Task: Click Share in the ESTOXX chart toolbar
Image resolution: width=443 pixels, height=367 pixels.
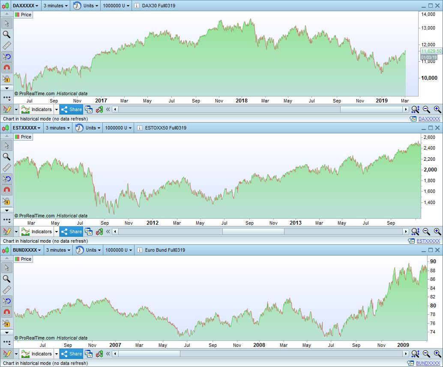Action: click(72, 232)
